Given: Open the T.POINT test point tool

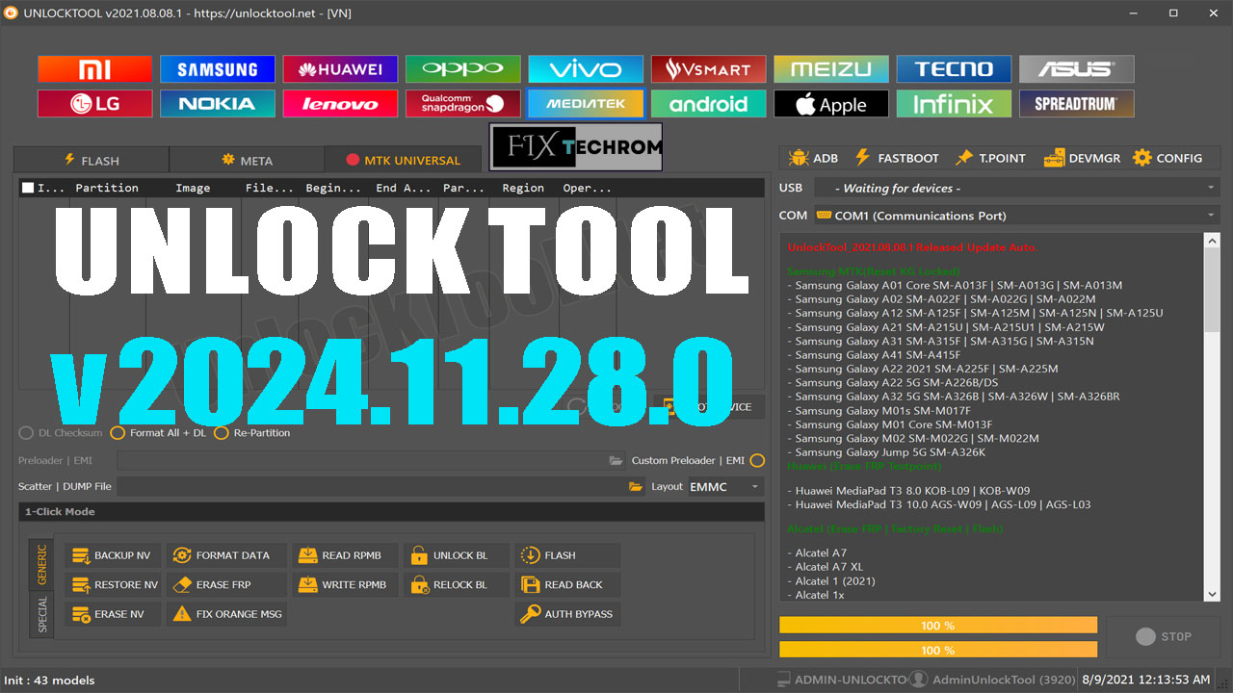Looking at the screenshot, I should [990, 158].
